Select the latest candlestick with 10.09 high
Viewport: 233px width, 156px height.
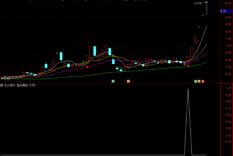click(207, 8)
